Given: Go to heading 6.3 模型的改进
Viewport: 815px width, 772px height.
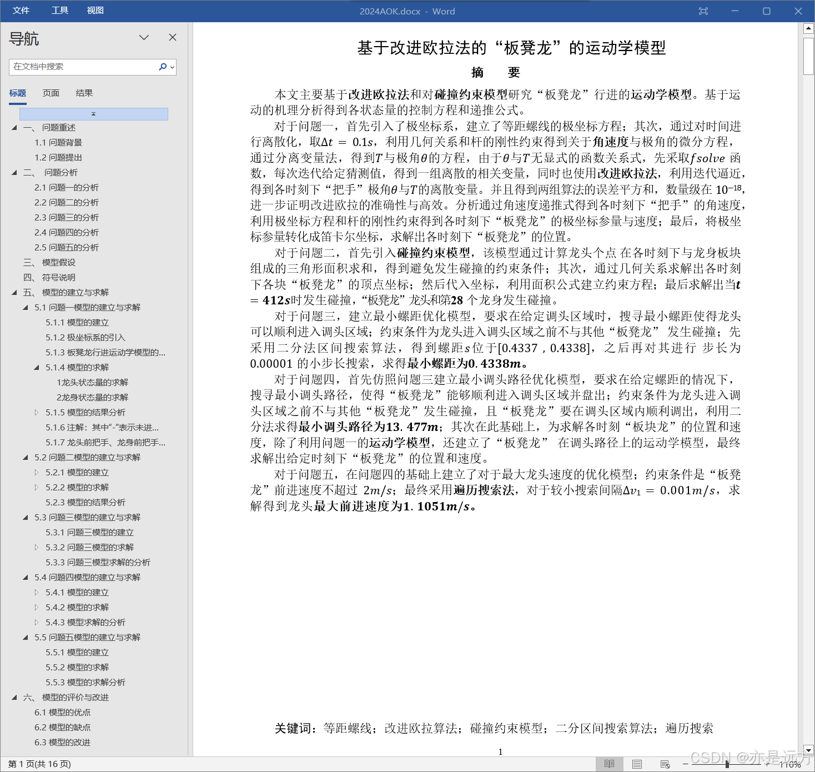Looking at the screenshot, I should 62,743.
